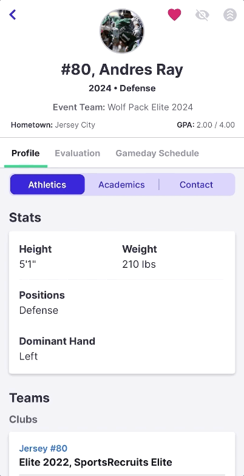Toggle the crossed-out eye hide icon

tap(202, 15)
